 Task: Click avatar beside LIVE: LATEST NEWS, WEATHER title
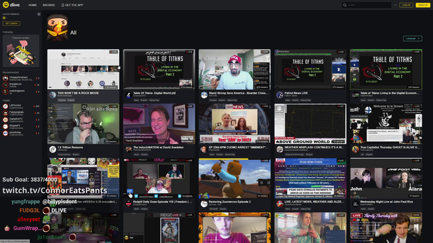pyautogui.click(x=279, y=204)
